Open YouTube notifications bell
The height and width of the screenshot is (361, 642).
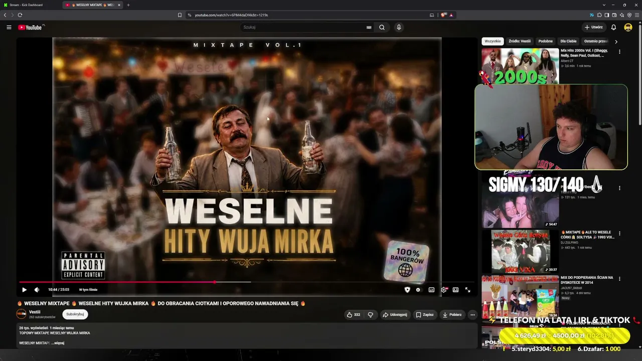[x=613, y=27]
